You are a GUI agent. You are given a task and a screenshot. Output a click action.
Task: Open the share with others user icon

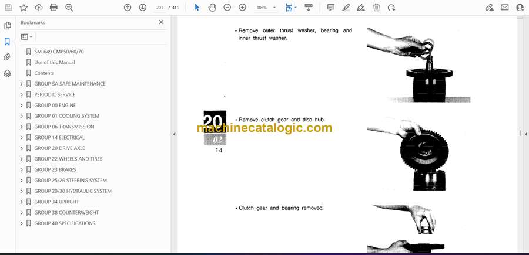point(520,8)
